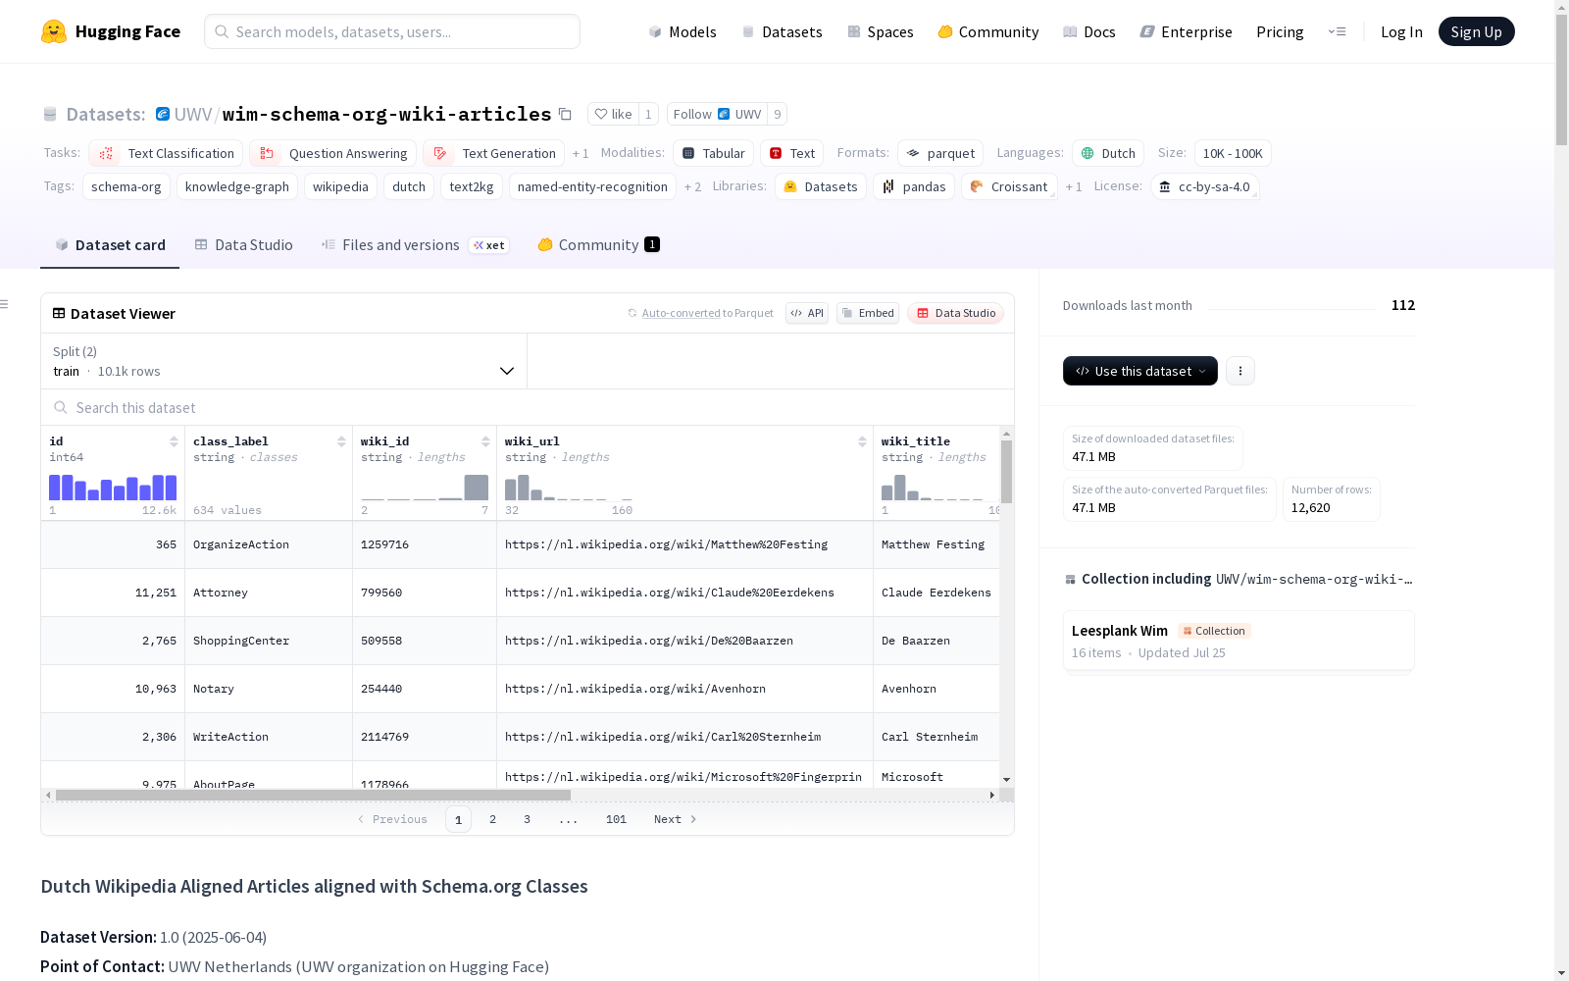The image size is (1569, 981).
Task: Filter by parquet format tag
Action: pyautogui.click(x=940, y=153)
